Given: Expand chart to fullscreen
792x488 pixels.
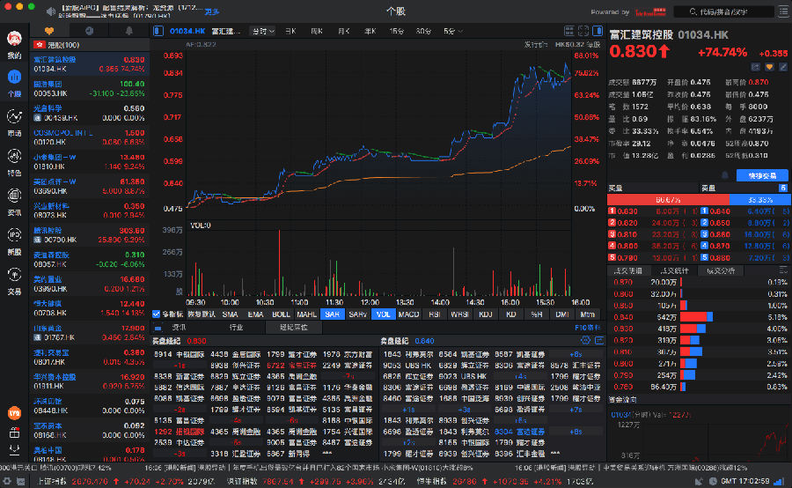Looking at the screenshot, I should [x=583, y=31].
